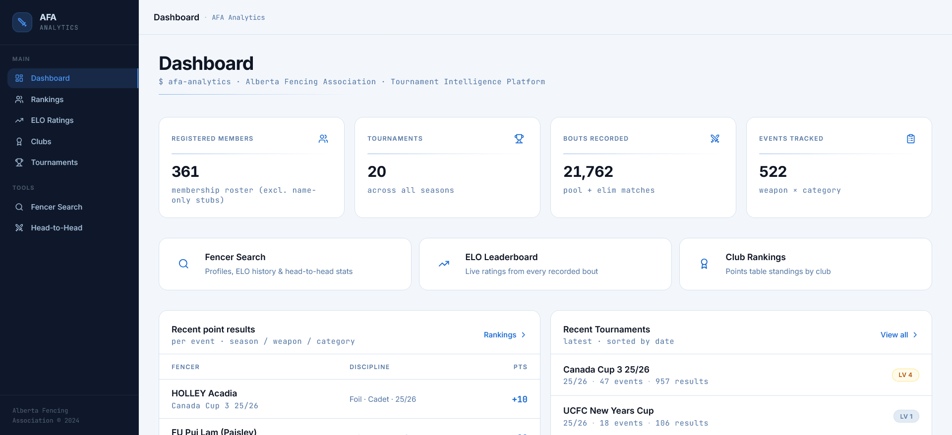Click the chevron arrow next to Rankings link
The width and height of the screenshot is (952, 435).
(x=524, y=335)
